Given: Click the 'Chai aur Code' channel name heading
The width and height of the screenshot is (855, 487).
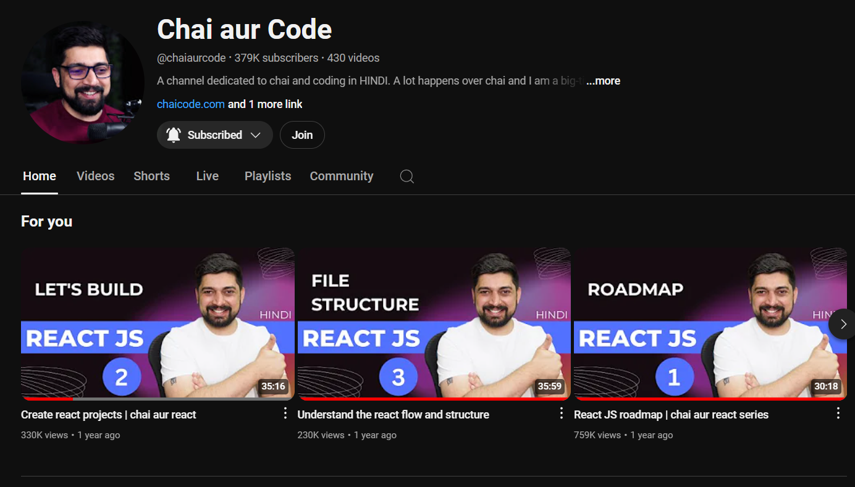Looking at the screenshot, I should click(x=245, y=29).
